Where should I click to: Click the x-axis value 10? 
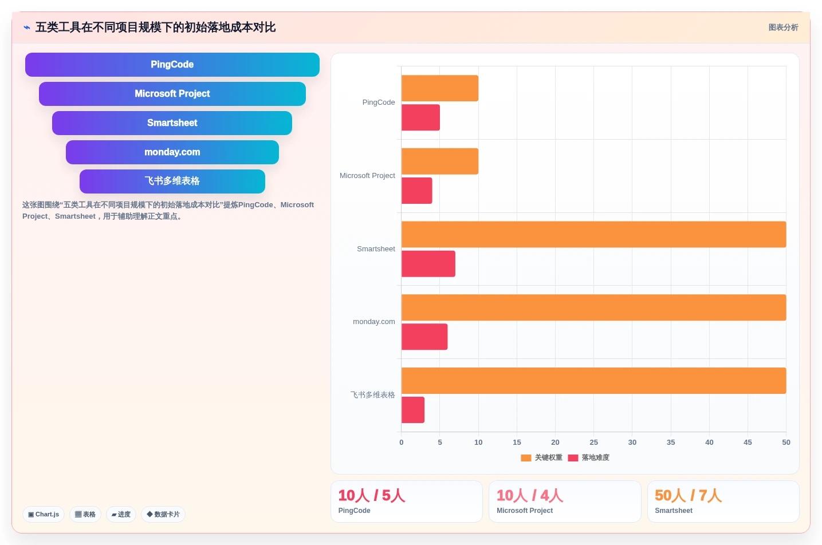478,443
